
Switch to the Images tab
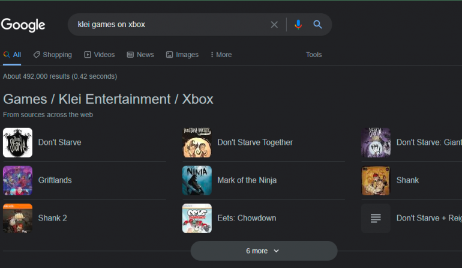pyautogui.click(x=182, y=55)
